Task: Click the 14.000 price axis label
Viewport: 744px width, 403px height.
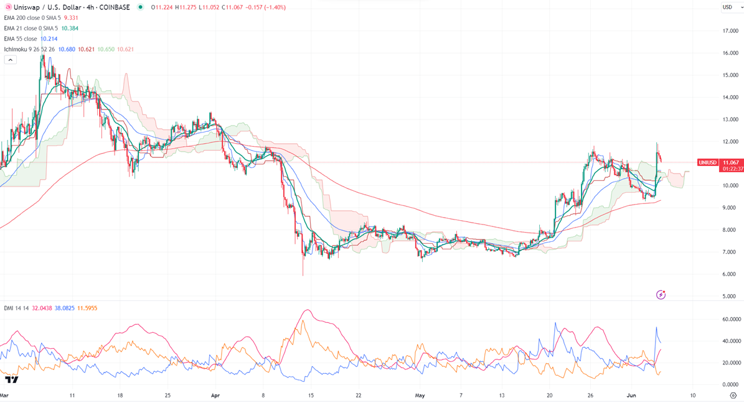Action: [730, 97]
